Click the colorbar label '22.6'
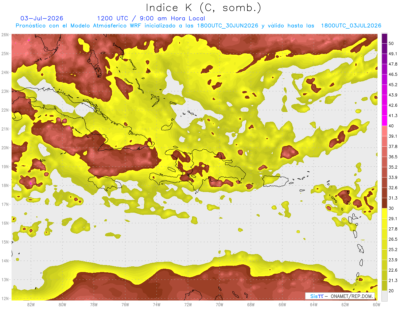The height and width of the screenshot is (309, 400). pos(393,270)
